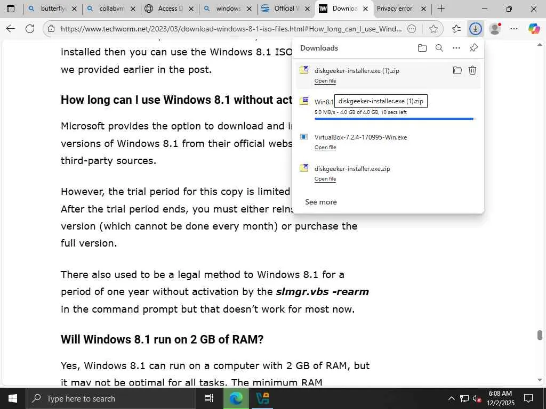This screenshot has height=409, width=546.
Task: Search downloads with magnifier icon
Action: pos(439,48)
